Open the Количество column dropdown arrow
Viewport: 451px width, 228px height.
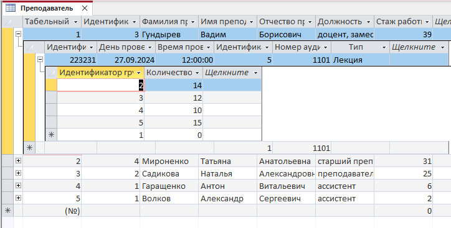click(x=197, y=73)
